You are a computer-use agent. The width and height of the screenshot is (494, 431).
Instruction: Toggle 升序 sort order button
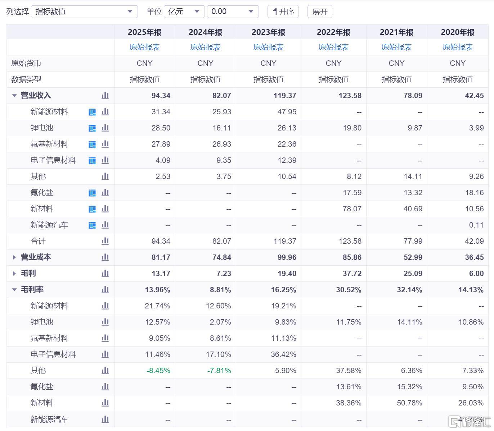(x=283, y=12)
